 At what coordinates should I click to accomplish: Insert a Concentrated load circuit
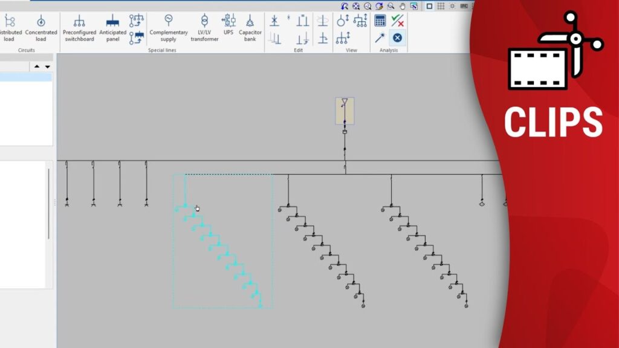41,28
